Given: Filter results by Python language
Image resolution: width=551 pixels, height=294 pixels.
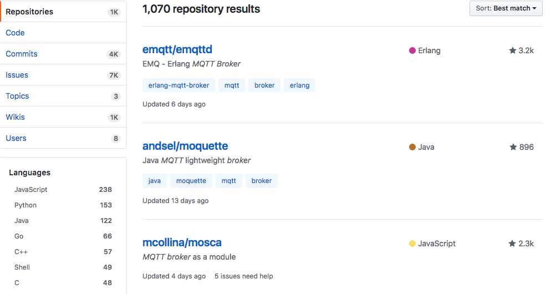Looking at the screenshot, I should coord(25,205).
